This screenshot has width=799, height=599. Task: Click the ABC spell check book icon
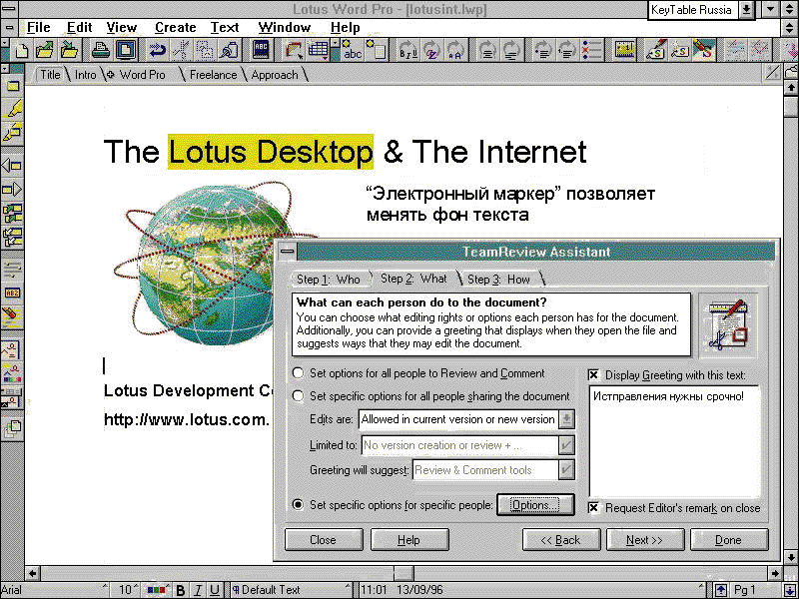[x=261, y=51]
